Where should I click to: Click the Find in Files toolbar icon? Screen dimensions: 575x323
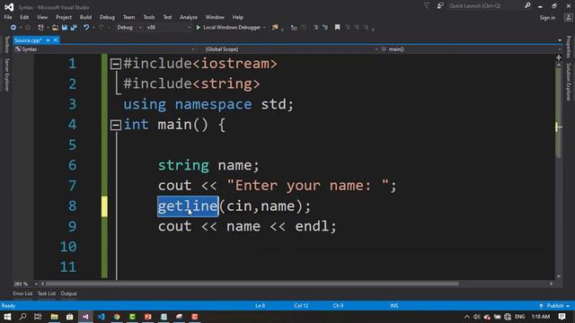tap(275, 28)
